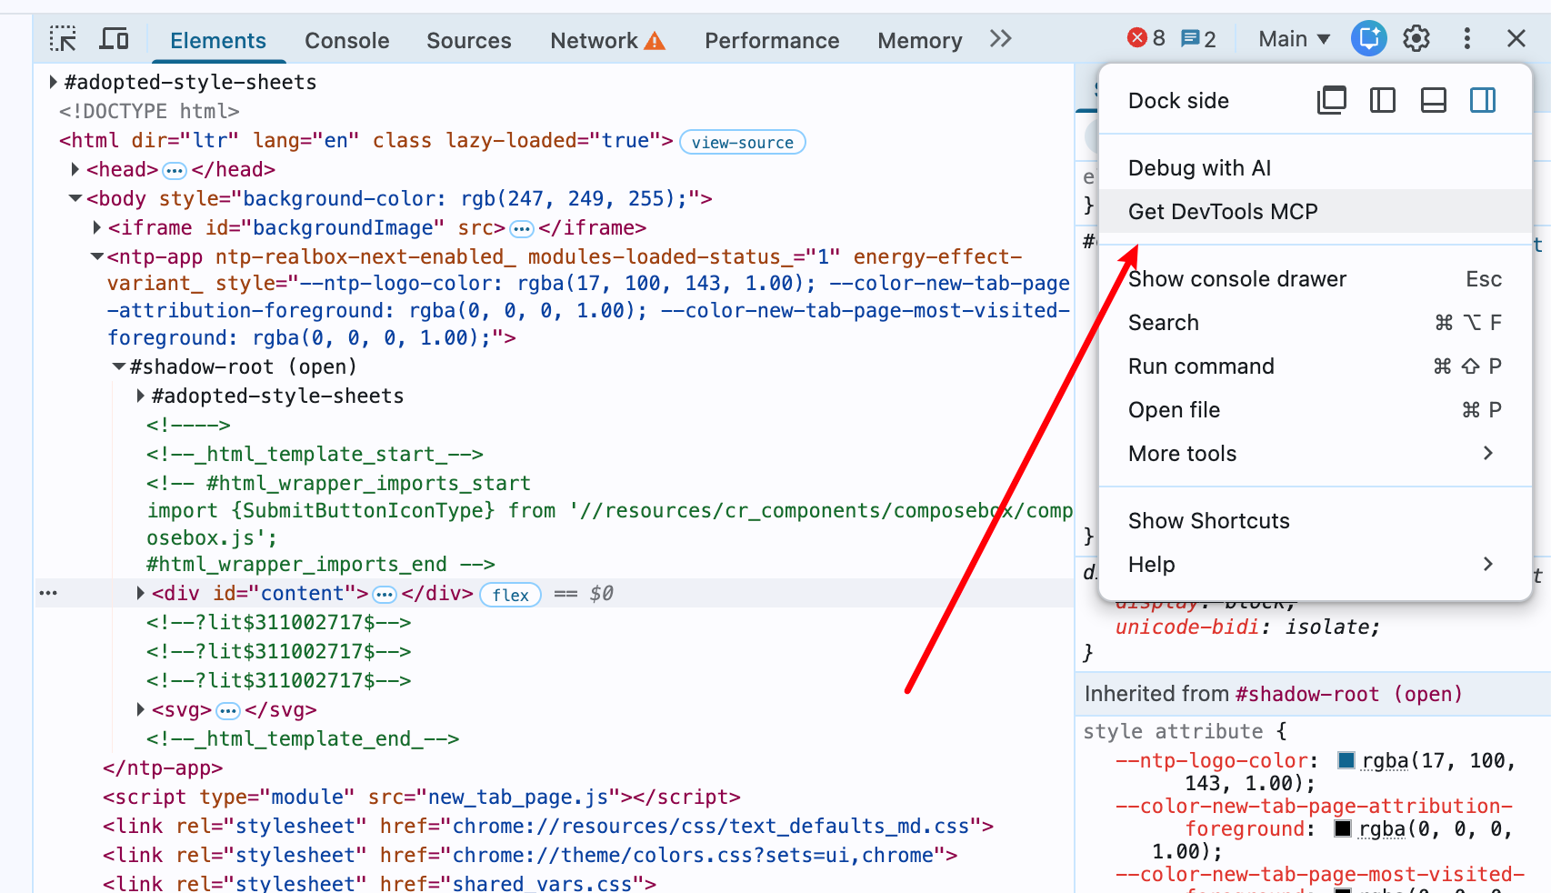This screenshot has height=893, width=1551.
Task: Choose Debug with AI menu entry
Action: tap(1315, 168)
